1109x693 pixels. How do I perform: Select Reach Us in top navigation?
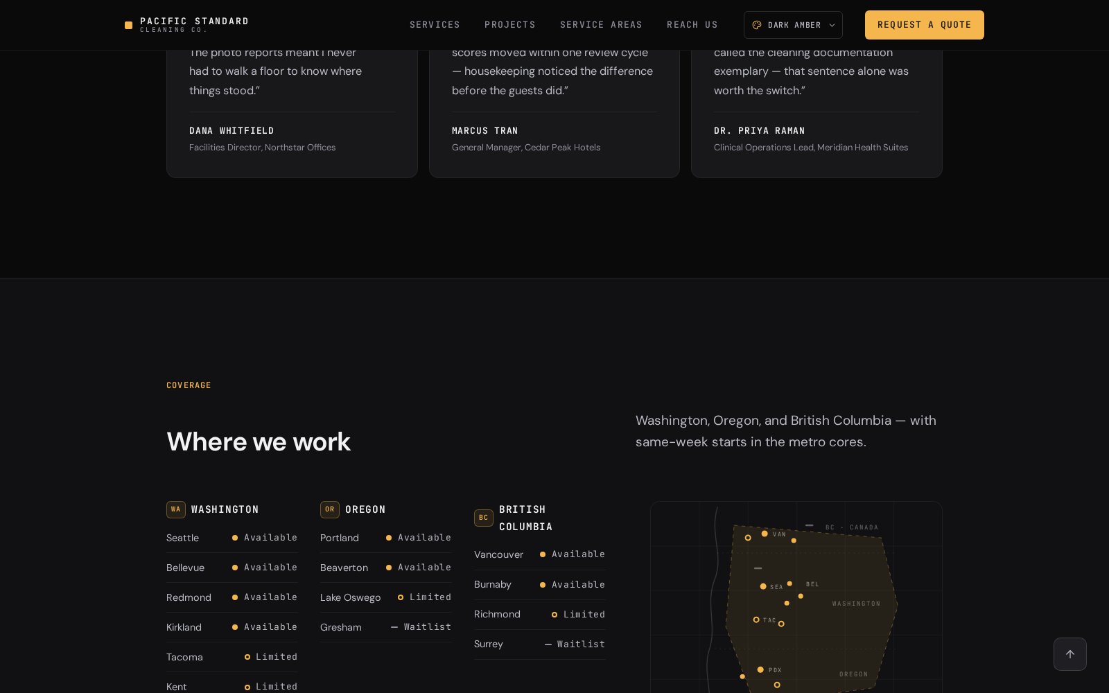pos(692,25)
